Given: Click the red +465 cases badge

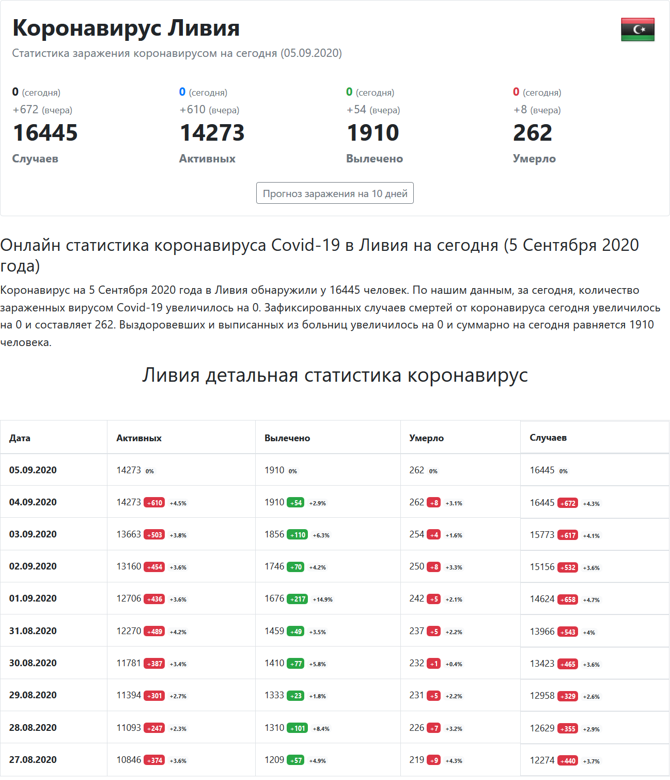Looking at the screenshot, I should (x=568, y=664).
